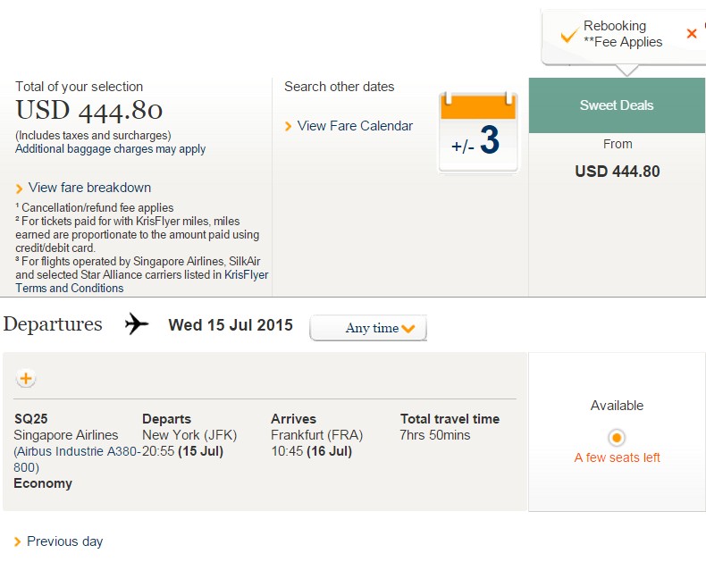
Task: Select the Available fare radio button
Action: pos(617,437)
